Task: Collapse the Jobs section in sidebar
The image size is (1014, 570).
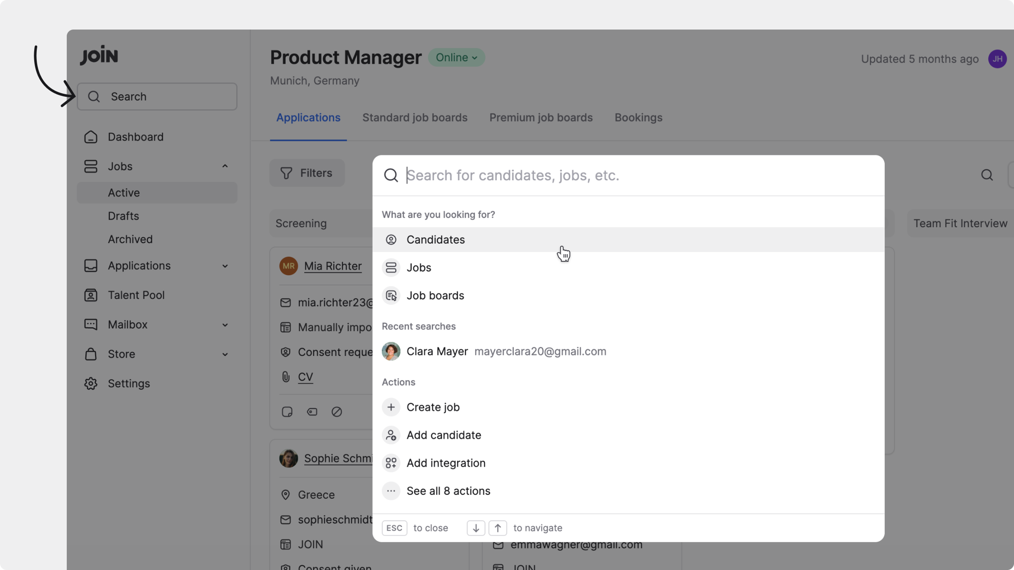Action: click(225, 166)
